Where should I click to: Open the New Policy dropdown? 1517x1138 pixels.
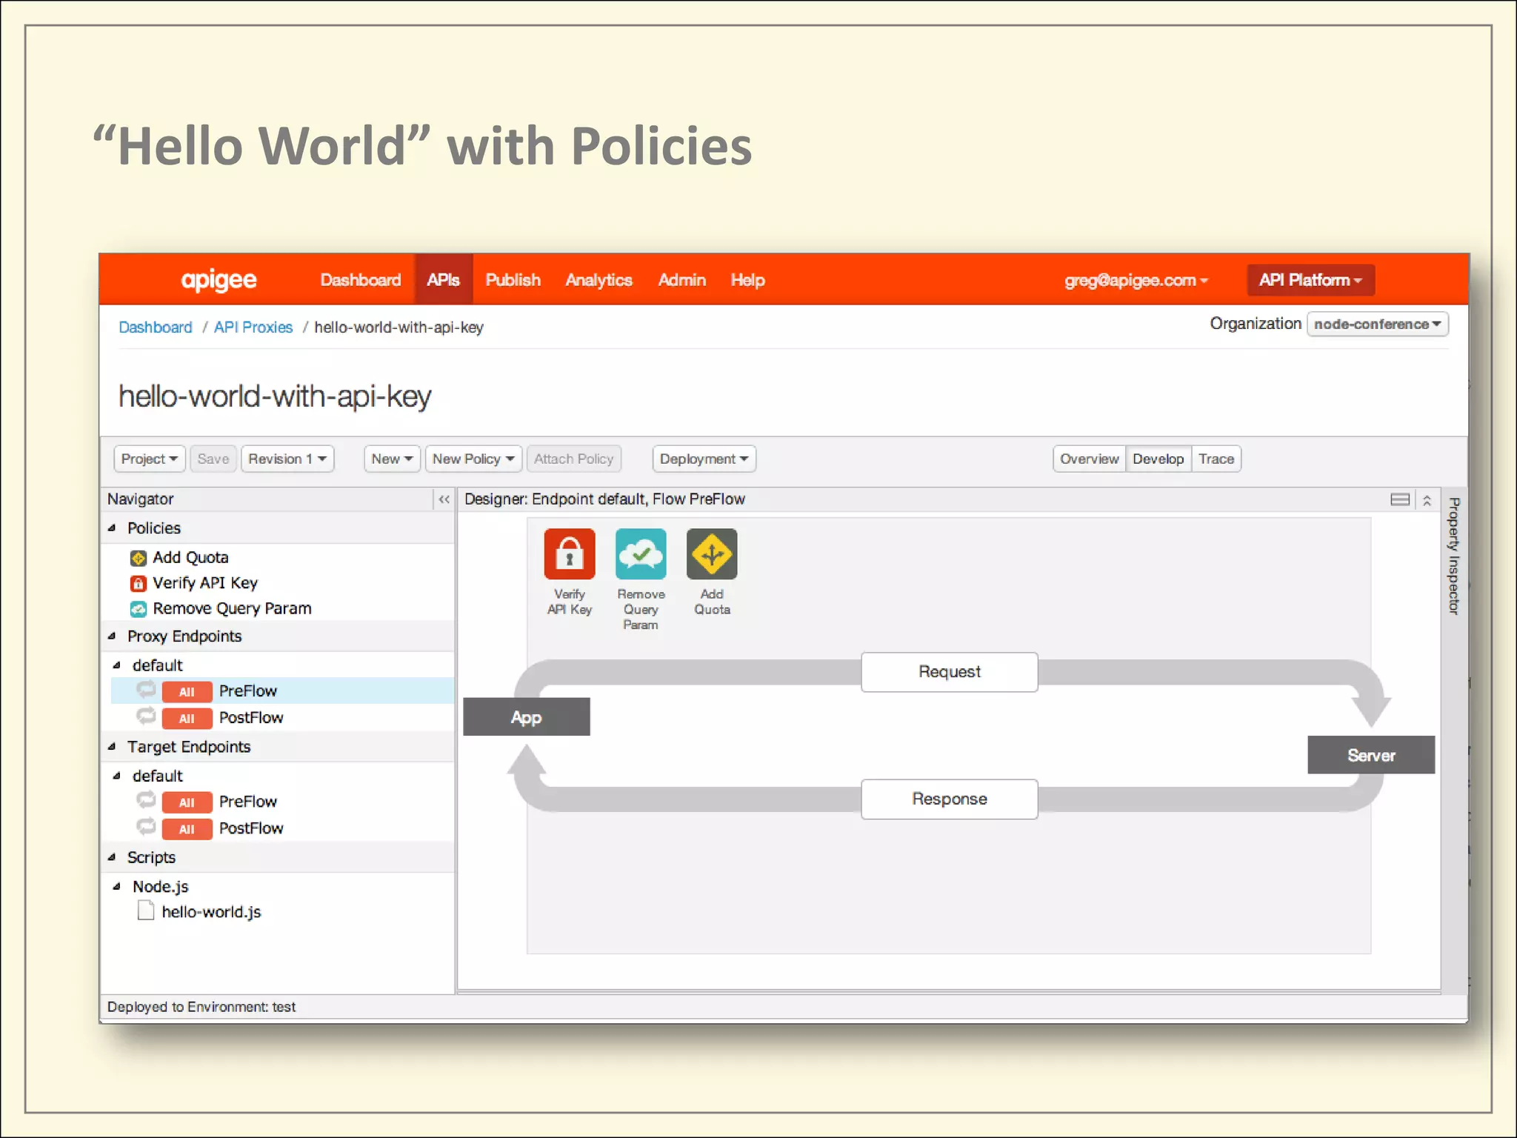(x=473, y=459)
